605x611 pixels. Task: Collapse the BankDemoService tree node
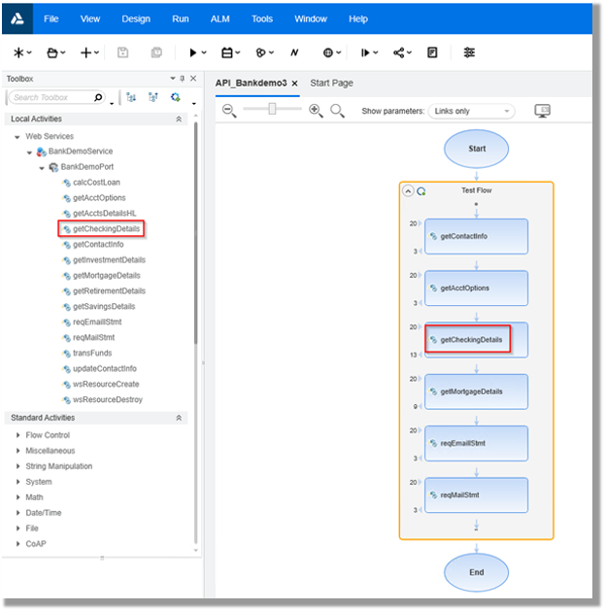click(x=29, y=153)
